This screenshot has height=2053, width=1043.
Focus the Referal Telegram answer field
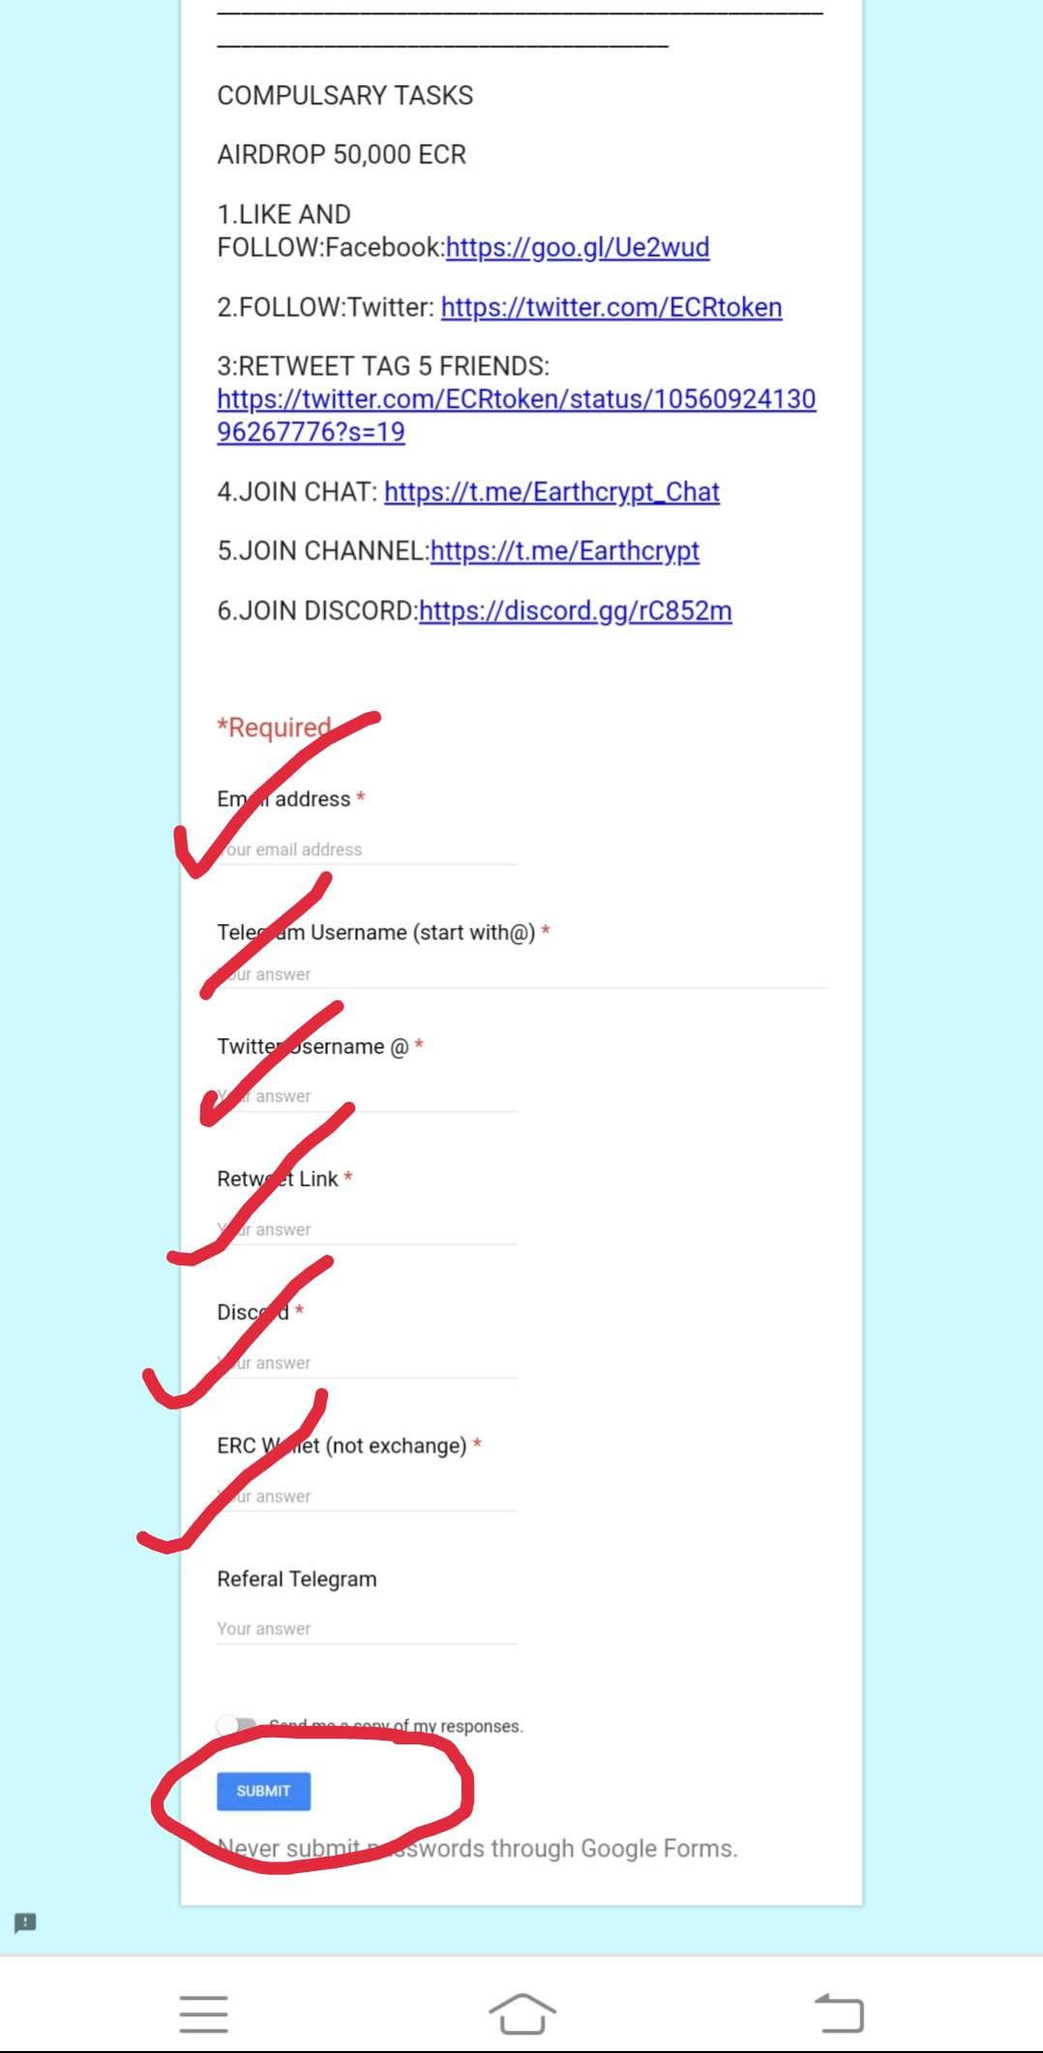coord(367,1629)
